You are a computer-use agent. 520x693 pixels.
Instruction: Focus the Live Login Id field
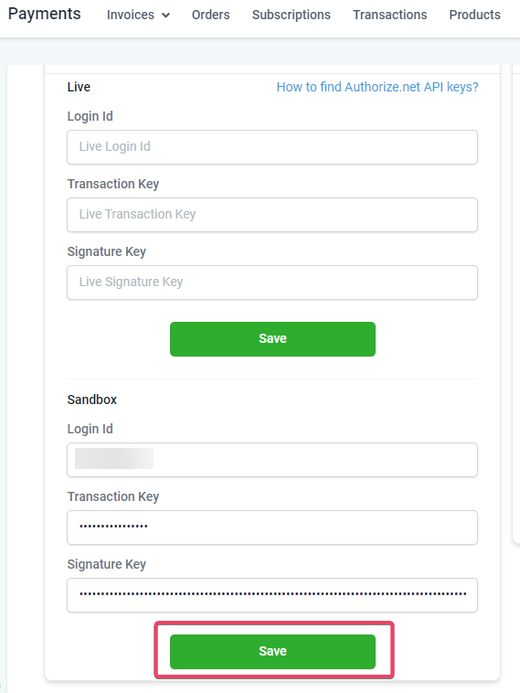[x=272, y=147]
